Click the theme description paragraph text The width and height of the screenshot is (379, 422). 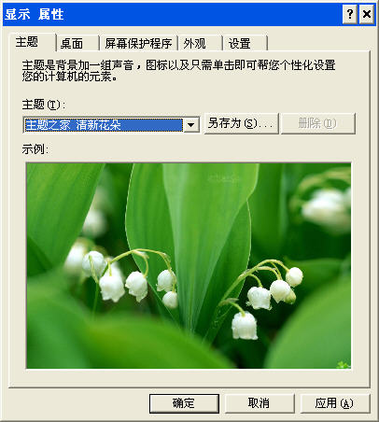coord(178,71)
